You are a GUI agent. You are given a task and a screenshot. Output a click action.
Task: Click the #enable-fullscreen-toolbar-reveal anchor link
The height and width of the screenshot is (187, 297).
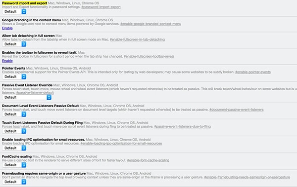[149, 56]
